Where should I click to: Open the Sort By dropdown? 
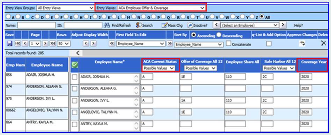point(199,45)
